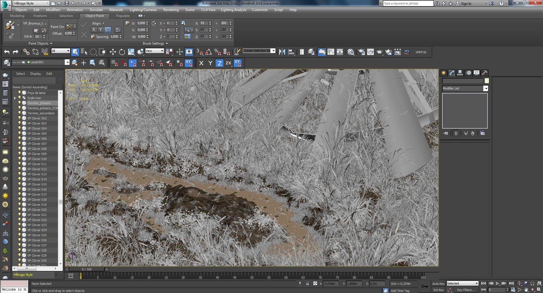543x293 pixels.
Task: Toggle the Percent Snap icon
Action: pyautogui.click(x=218, y=52)
